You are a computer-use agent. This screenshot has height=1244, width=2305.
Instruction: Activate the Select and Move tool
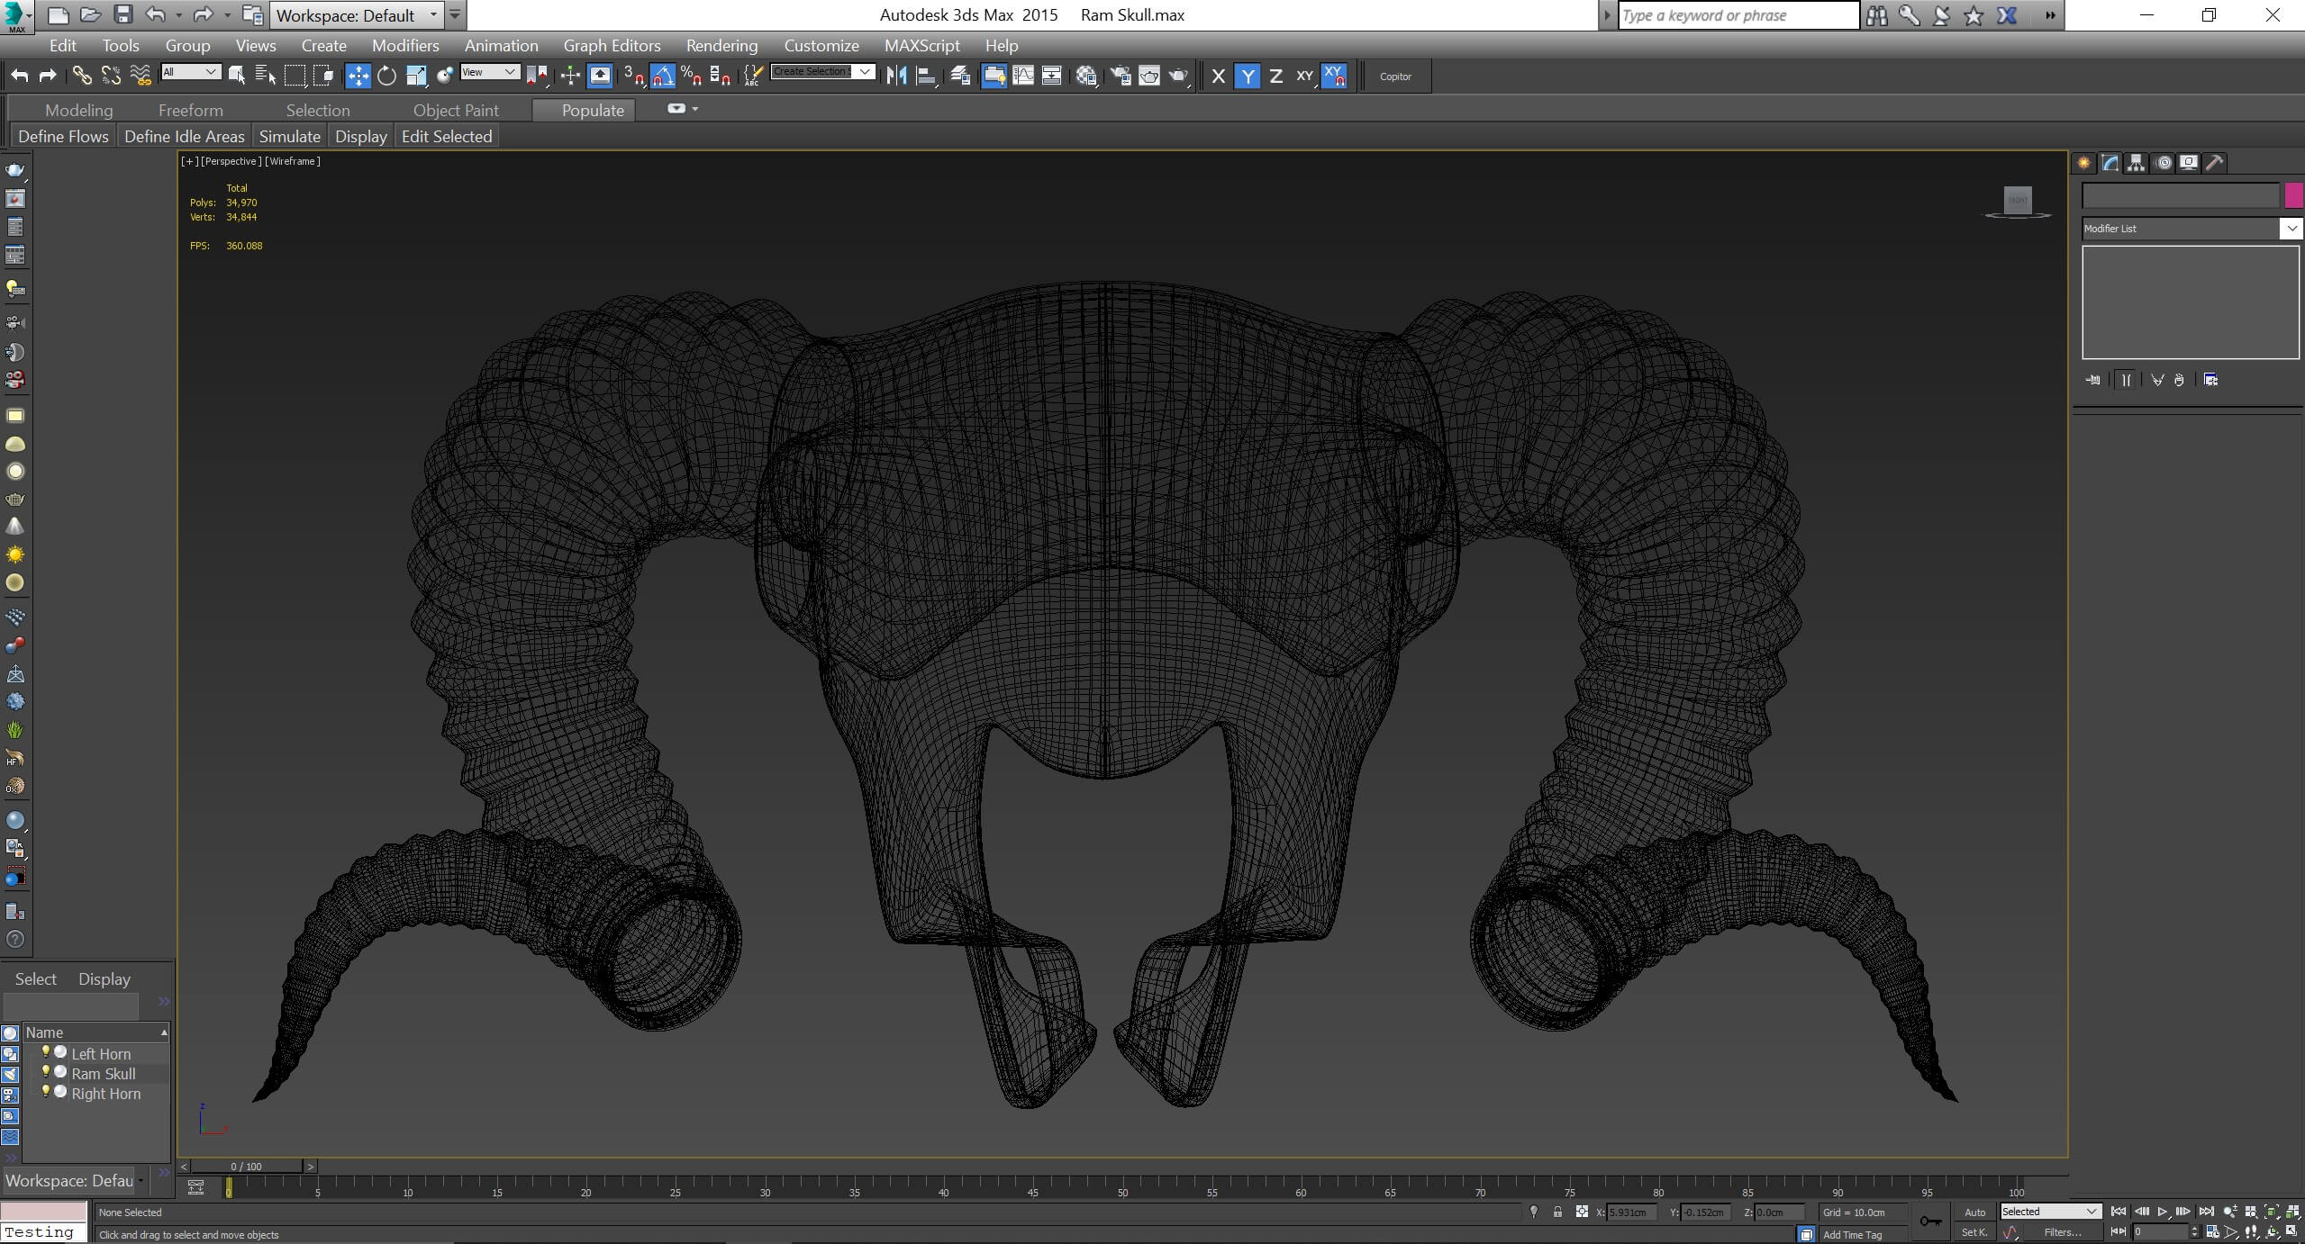click(x=358, y=77)
